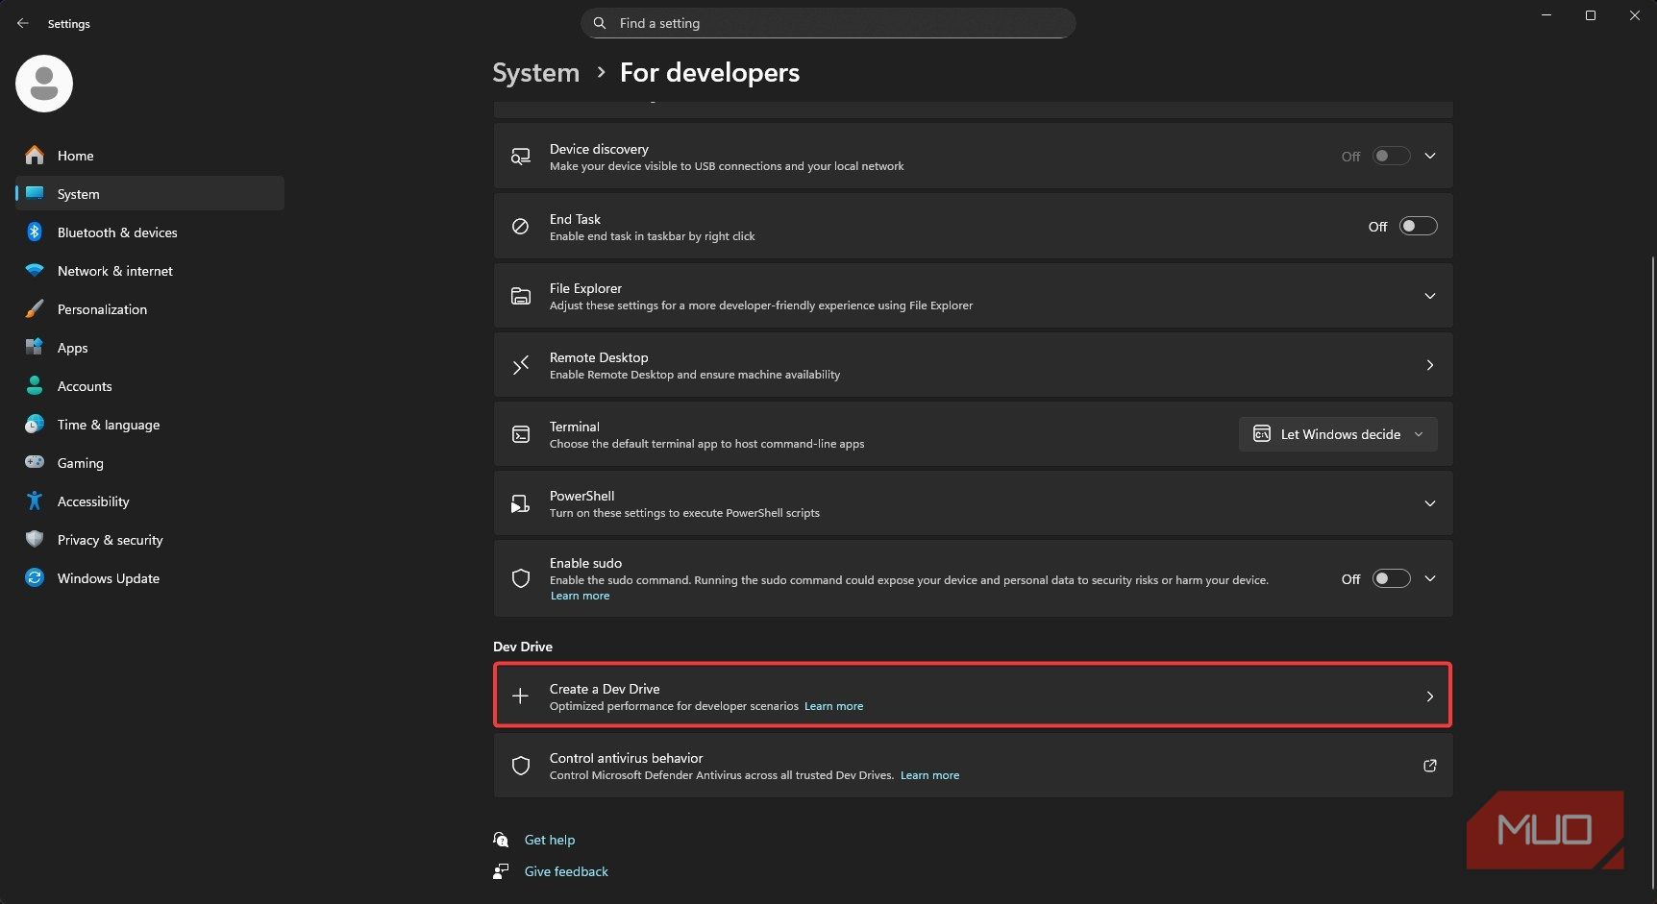Open the Remote Desktop page chevron

[1430, 365]
